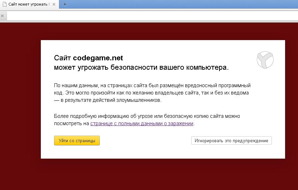Screen dimensions: 298x190
Task: Close the 'Сайт может угрожать' tab
Action: (54, 5)
